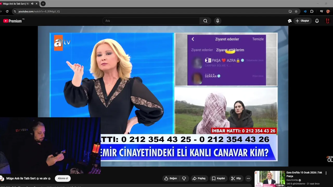Mute the tab via its speaker icon
The height and width of the screenshot is (187, 333).
[32, 4]
